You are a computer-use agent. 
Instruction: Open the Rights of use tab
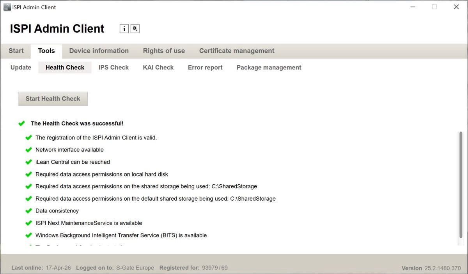point(164,51)
